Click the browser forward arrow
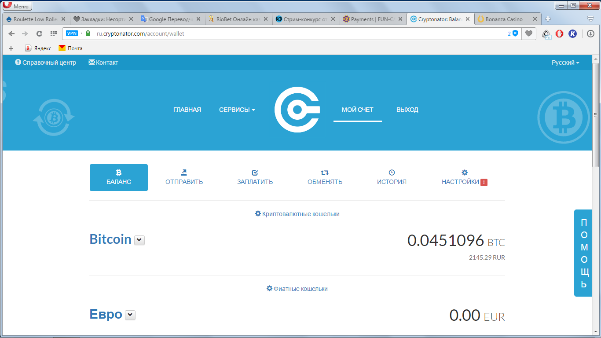 click(x=25, y=33)
